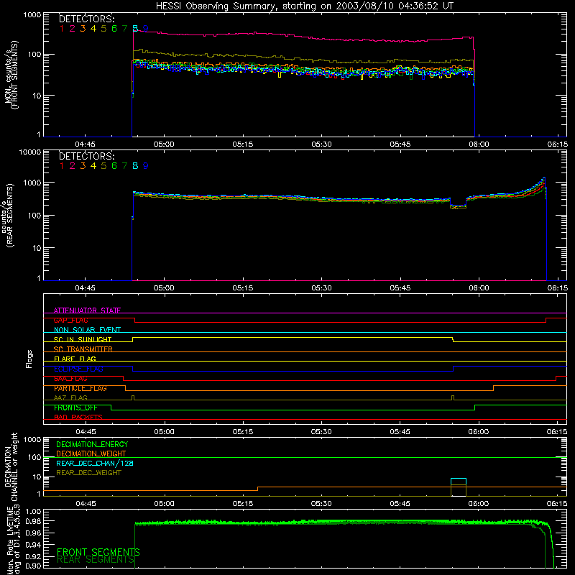
Task: Click the DECIMATION_WEIGHT legend entry
Action: [x=91, y=454]
